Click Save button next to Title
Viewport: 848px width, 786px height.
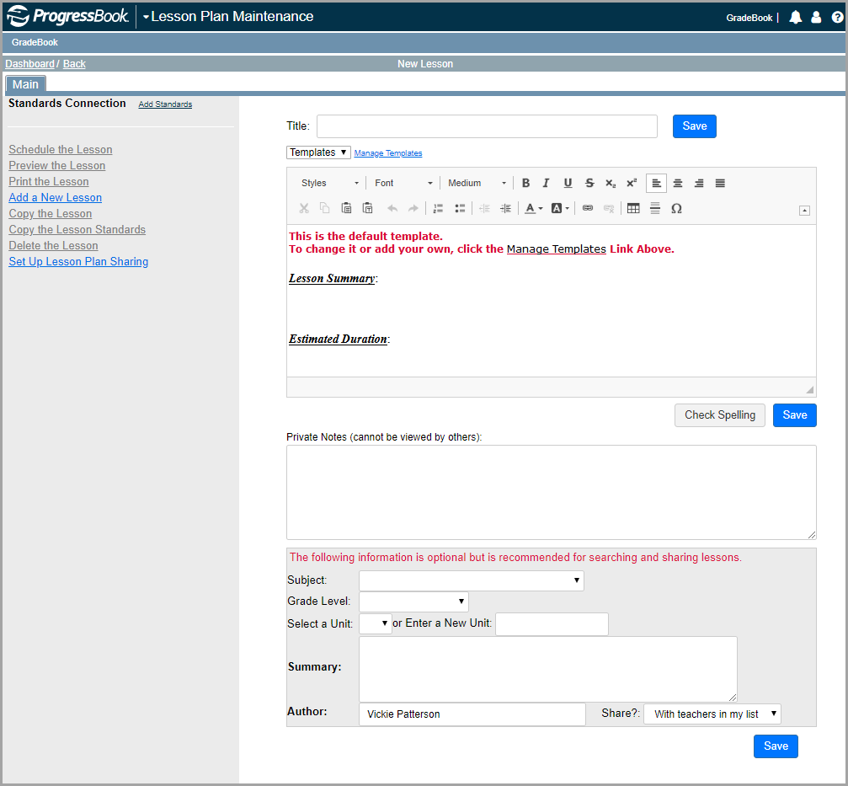pyautogui.click(x=695, y=126)
